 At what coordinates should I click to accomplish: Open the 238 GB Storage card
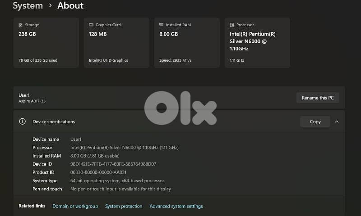click(x=46, y=43)
